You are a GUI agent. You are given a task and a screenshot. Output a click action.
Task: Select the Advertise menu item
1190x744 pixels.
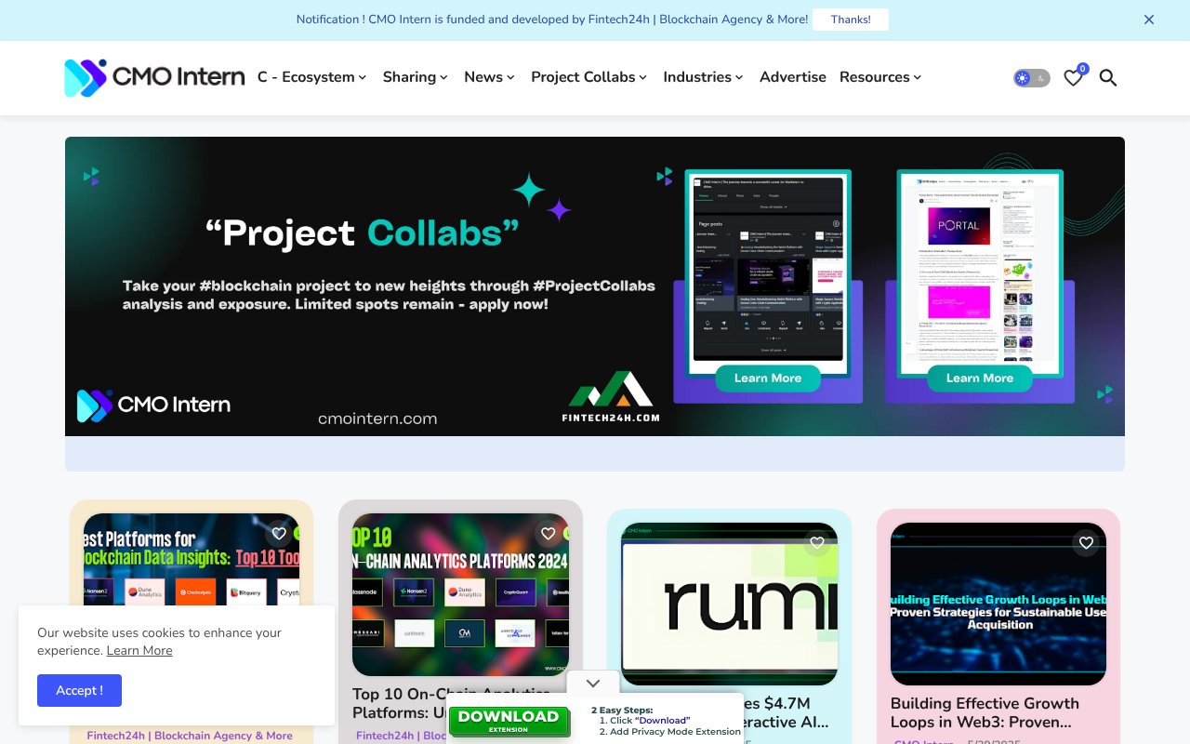point(792,77)
